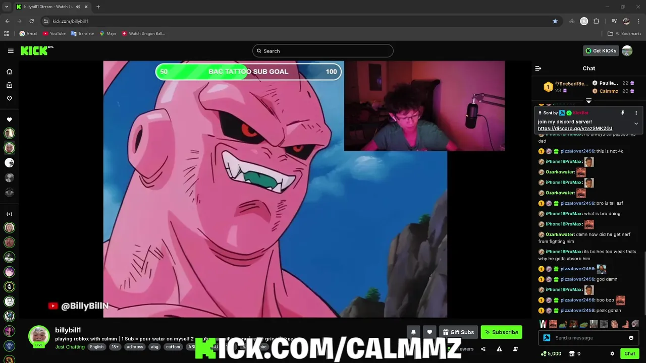
Task: Open the tab search dropdown arrow
Action: pyautogui.click(x=7, y=7)
